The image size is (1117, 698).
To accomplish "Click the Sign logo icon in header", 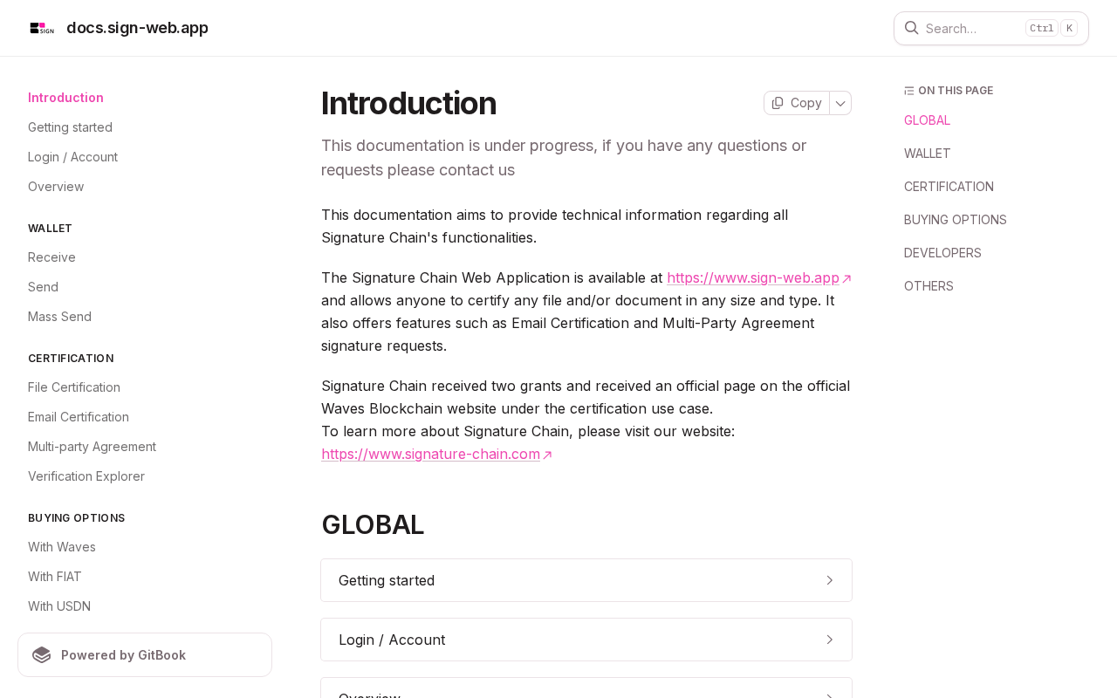I will point(42,28).
